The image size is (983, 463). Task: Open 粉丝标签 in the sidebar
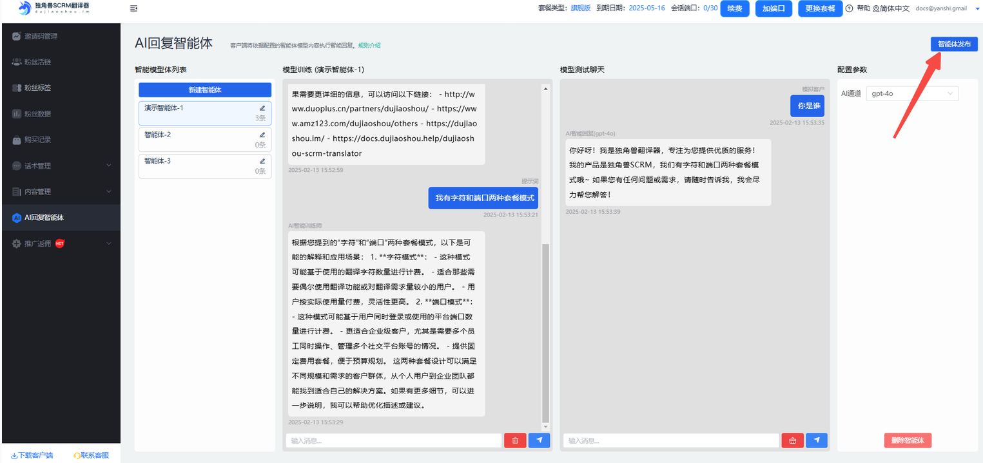click(37, 88)
